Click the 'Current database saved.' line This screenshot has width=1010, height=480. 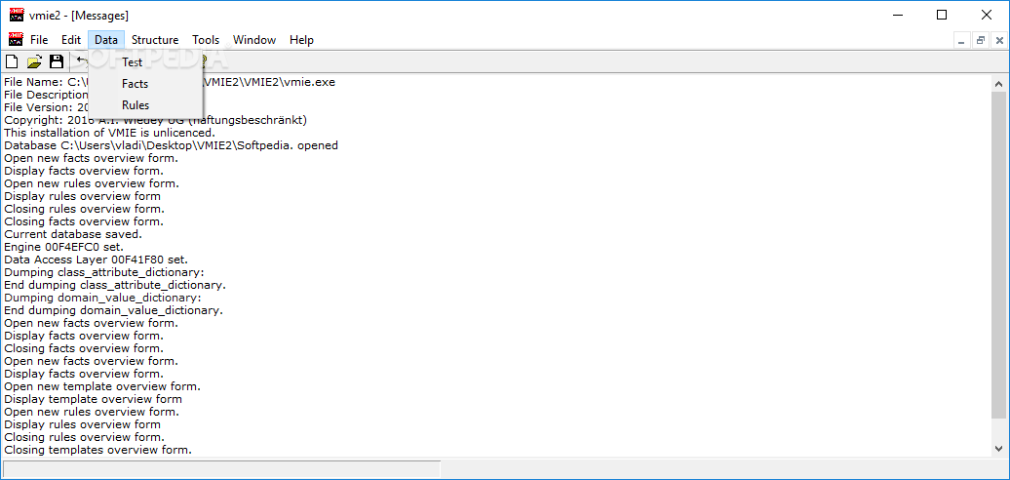[x=73, y=234]
